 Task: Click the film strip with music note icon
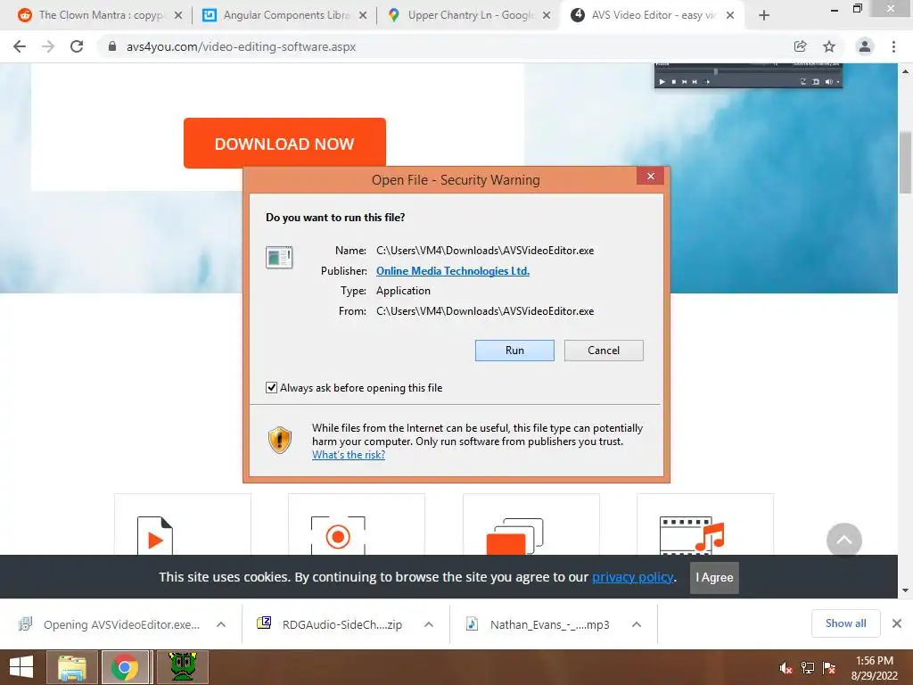click(692, 535)
